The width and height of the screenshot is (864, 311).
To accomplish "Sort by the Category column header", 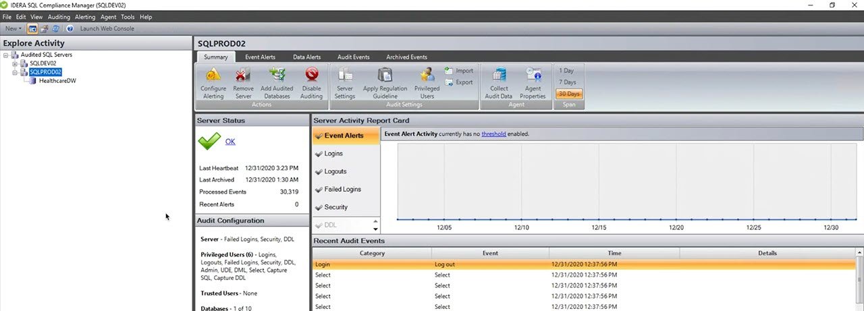I will point(373,253).
